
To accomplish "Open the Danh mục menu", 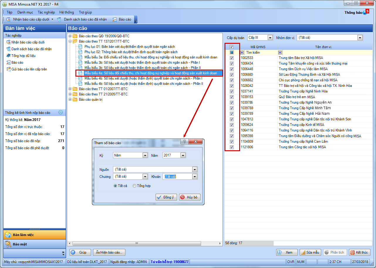I will point(25,12).
